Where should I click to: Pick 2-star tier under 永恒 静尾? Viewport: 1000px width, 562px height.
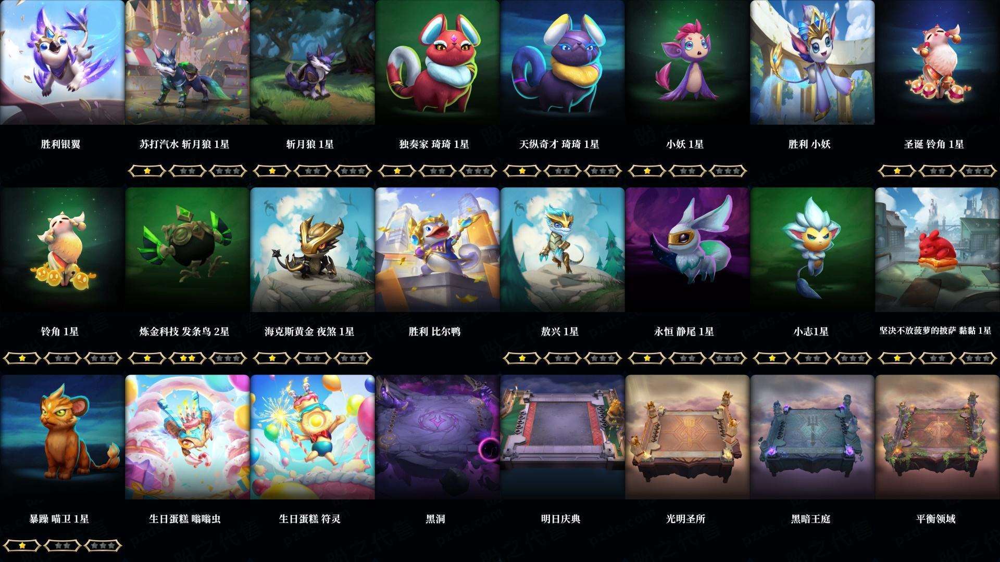point(687,358)
